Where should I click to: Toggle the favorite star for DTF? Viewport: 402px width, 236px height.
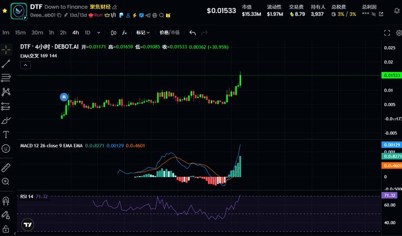pyautogui.click(x=4, y=11)
